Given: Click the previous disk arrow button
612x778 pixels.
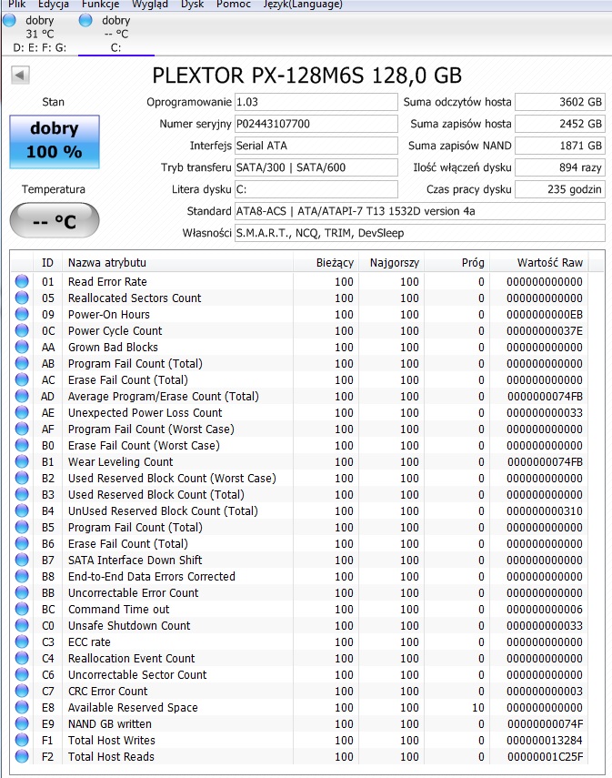Looking at the screenshot, I should pyautogui.click(x=20, y=76).
